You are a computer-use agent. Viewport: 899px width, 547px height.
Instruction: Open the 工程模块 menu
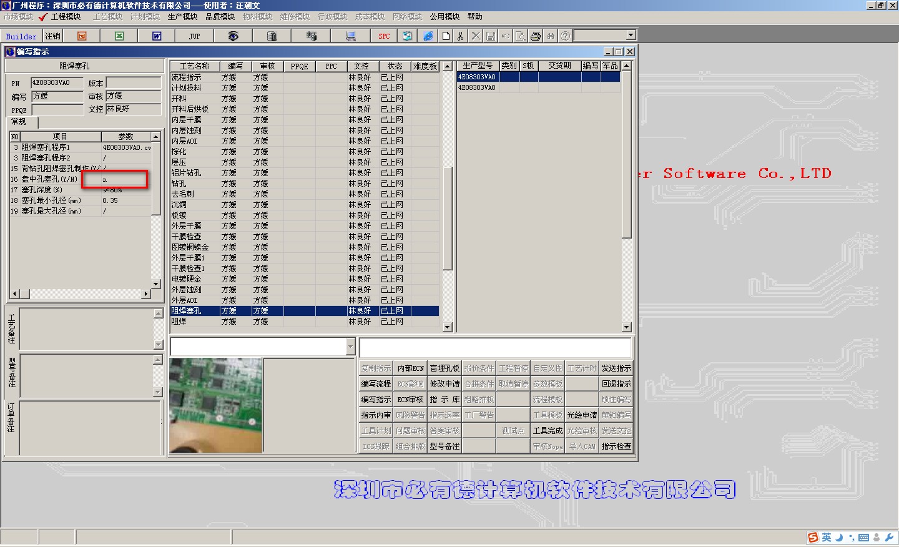tap(66, 17)
